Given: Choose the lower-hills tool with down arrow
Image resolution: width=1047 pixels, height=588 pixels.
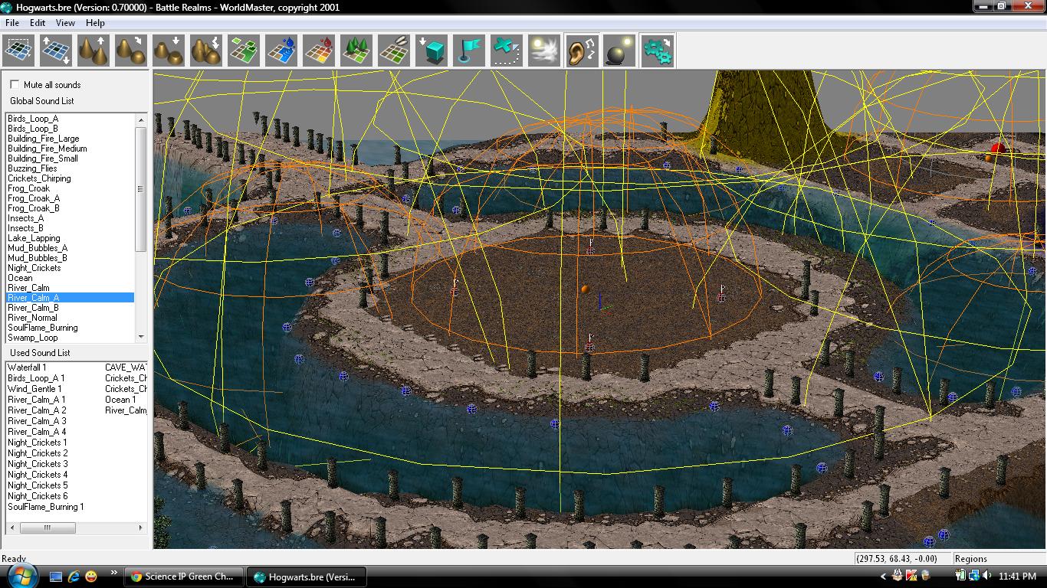Looking at the screenshot, I should tap(169, 51).
